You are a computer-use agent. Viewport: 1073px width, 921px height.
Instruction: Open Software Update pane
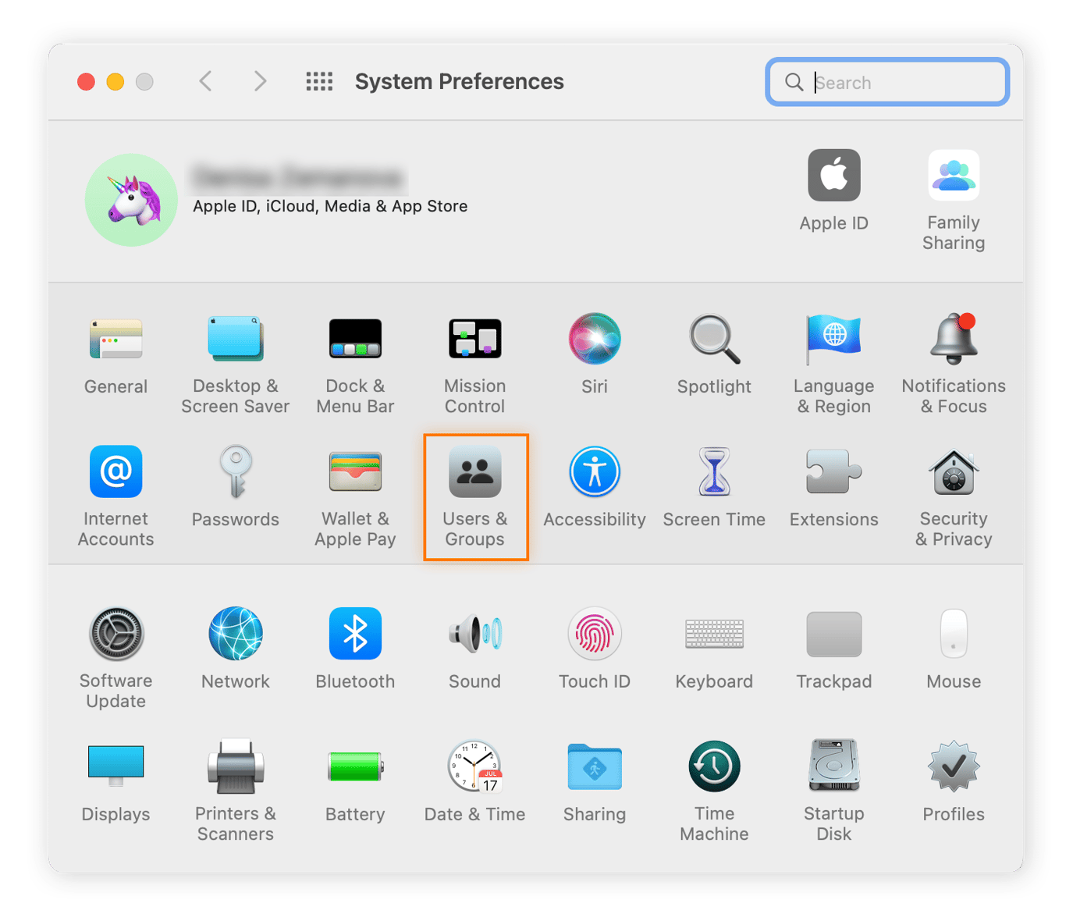[x=116, y=634]
